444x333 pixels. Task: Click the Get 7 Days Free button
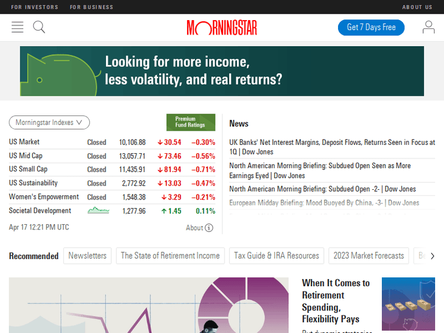pos(371,27)
